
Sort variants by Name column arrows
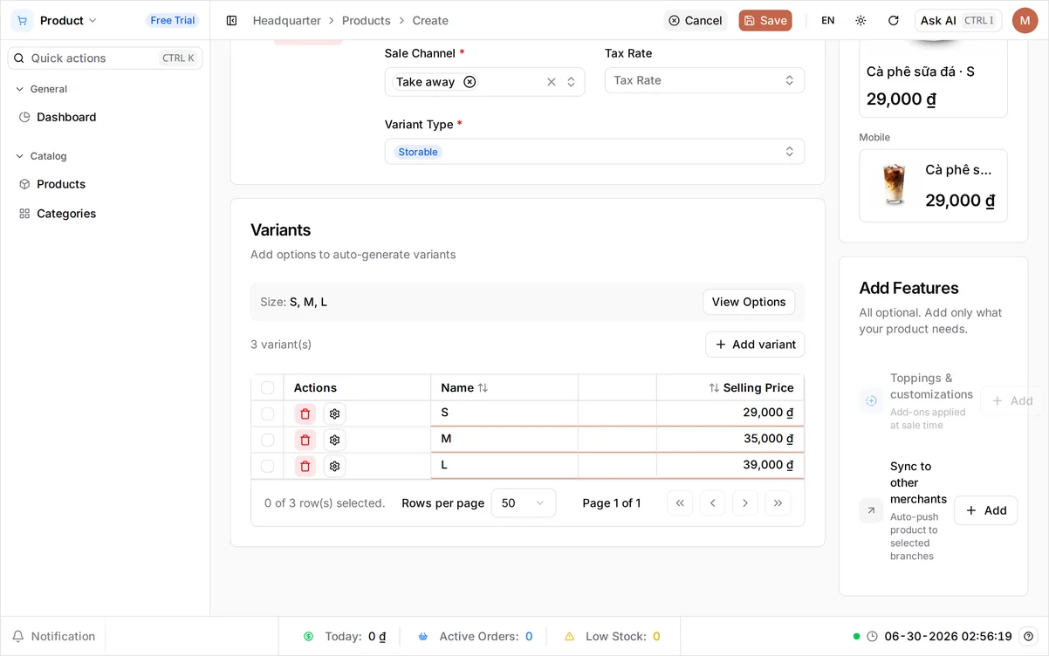[x=483, y=387]
